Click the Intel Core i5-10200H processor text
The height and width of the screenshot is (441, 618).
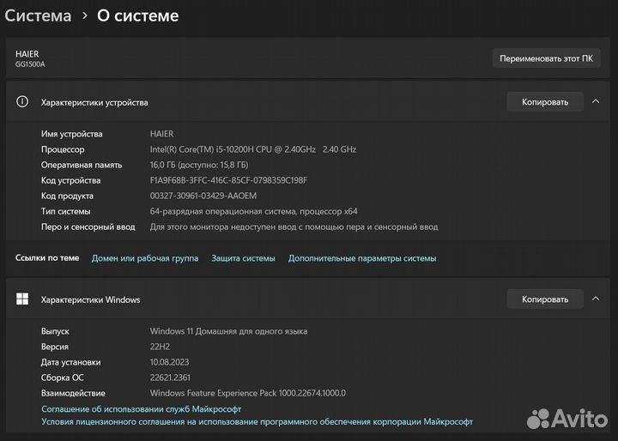(x=252, y=149)
